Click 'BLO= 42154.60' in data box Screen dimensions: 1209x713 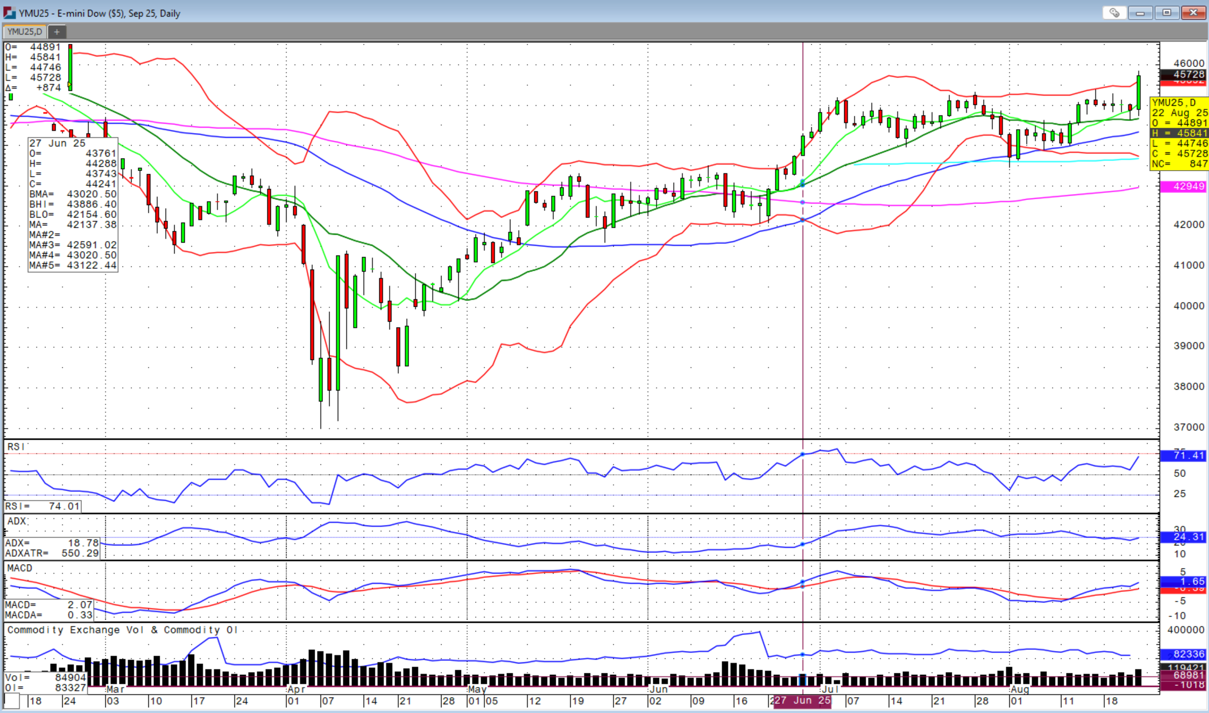click(x=73, y=214)
